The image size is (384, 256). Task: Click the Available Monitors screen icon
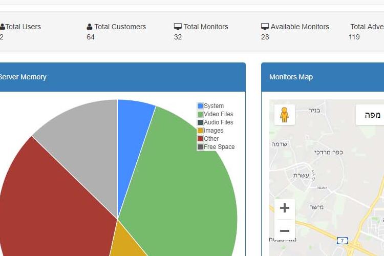click(265, 27)
